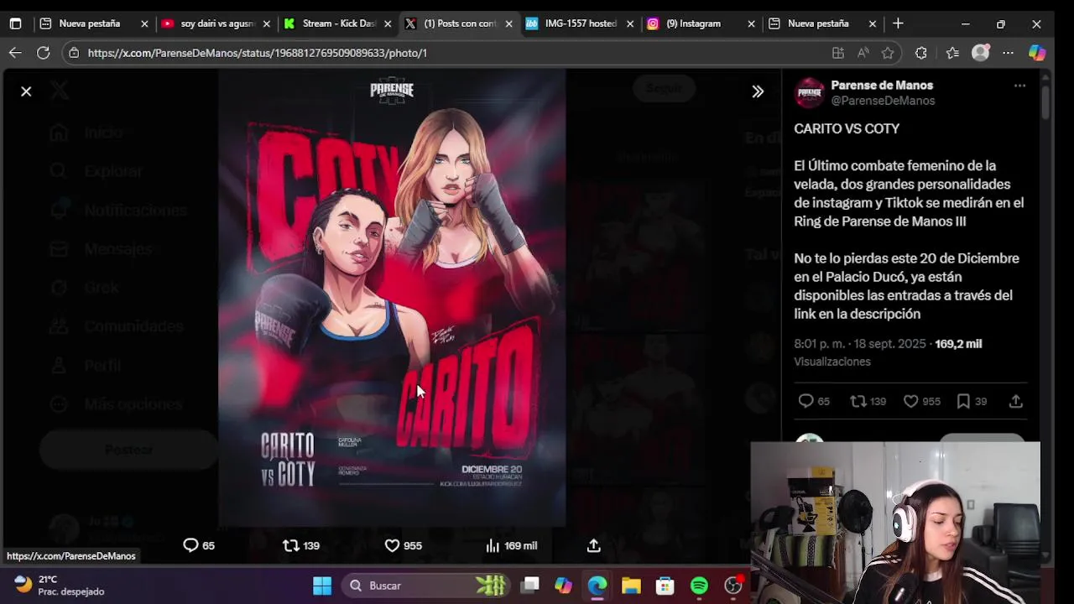The width and height of the screenshot is (1074, 604).
Task: View site information icon in the address bar
Action: point(74,53)
